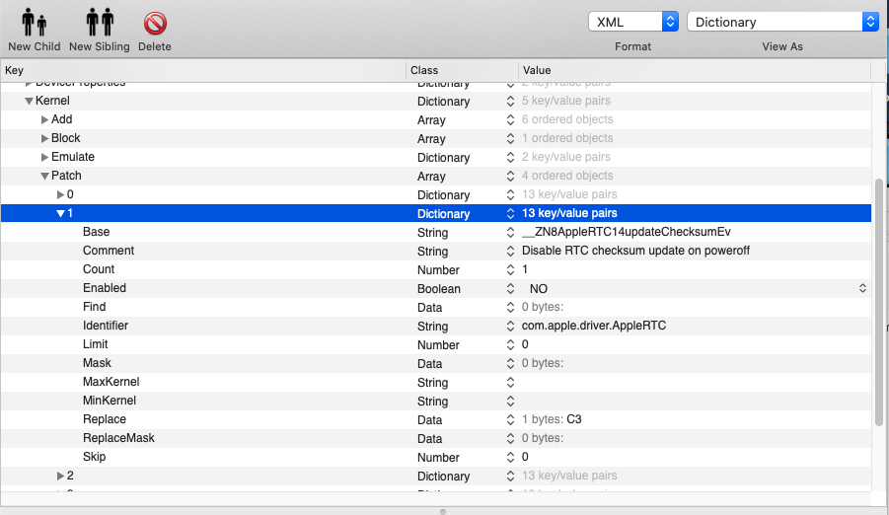Toggle the Enabled NO value popup arrows
This screenshot has width=889, height=515.
pos(862,288)
